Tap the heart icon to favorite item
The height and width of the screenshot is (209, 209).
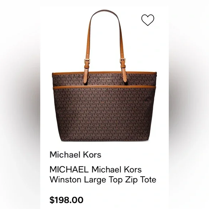tap(148, 20)
